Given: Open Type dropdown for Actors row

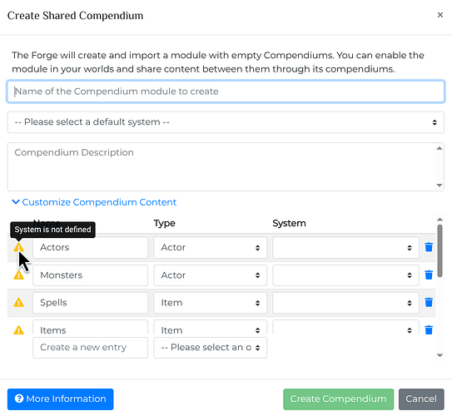Looking at the screenshot, I should coord(210,247).
